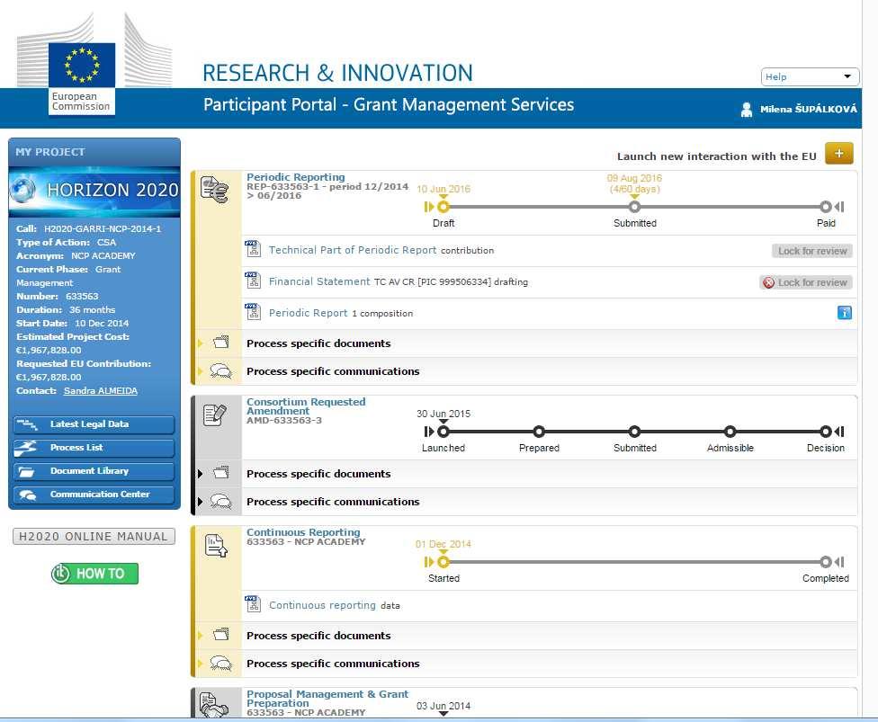Open the Periodic Report composition link

(308, 313)
